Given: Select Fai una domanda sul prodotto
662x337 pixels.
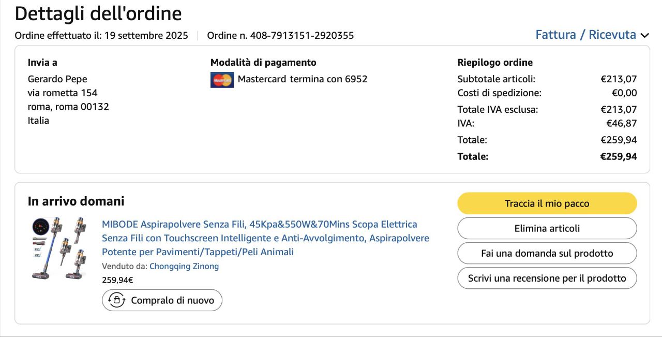Looking at the screenshot, I should click(547, 253).
